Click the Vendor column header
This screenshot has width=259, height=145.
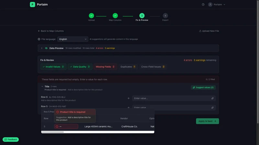tap(124, 118)
